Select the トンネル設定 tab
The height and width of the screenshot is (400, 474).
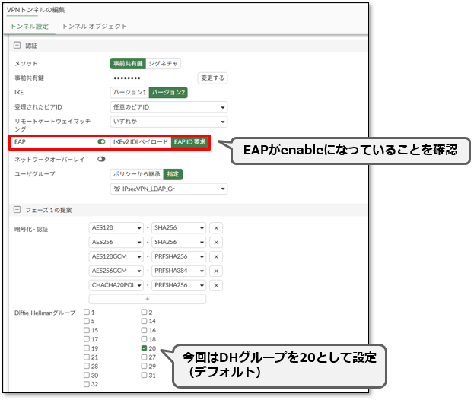tap(30, 27)
